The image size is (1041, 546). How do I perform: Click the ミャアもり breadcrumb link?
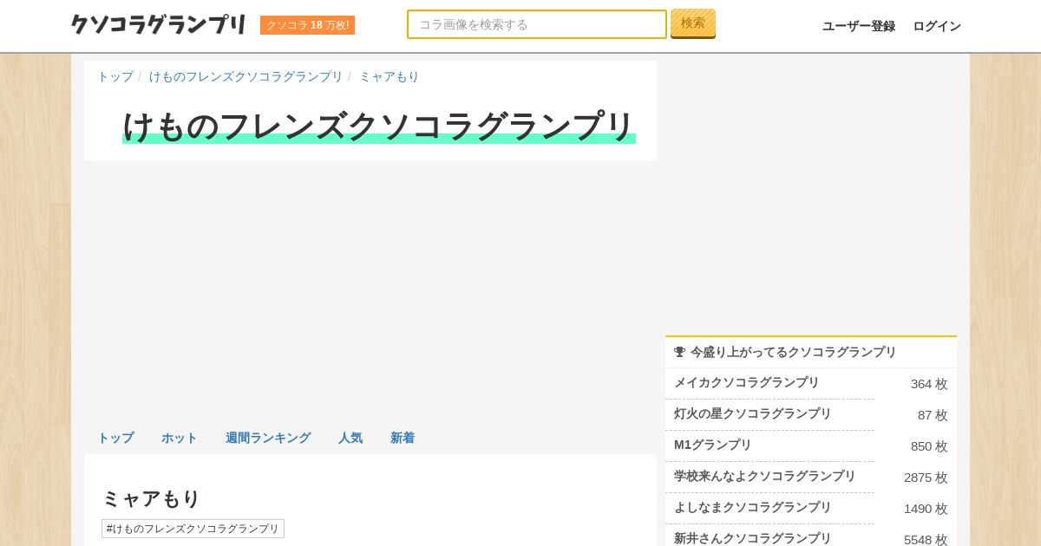point(389,76)
